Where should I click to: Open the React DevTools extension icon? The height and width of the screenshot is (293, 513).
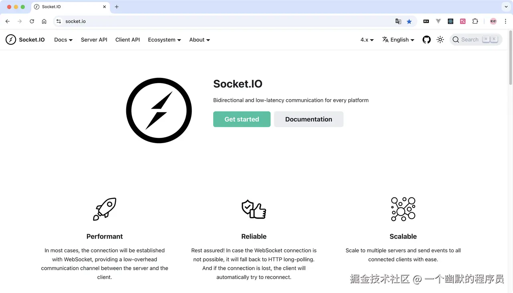(450, 21)
